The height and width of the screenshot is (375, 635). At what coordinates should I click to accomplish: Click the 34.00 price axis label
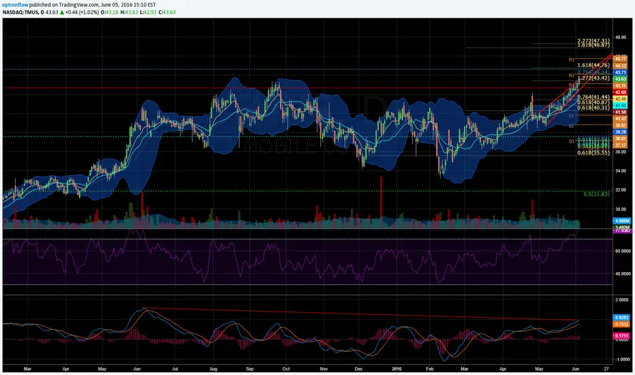(x=621, y=171)
